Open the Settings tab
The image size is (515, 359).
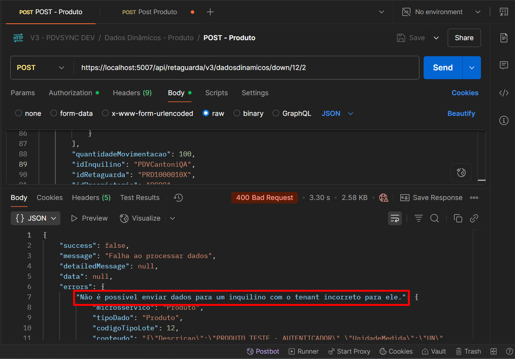[255, 93]
